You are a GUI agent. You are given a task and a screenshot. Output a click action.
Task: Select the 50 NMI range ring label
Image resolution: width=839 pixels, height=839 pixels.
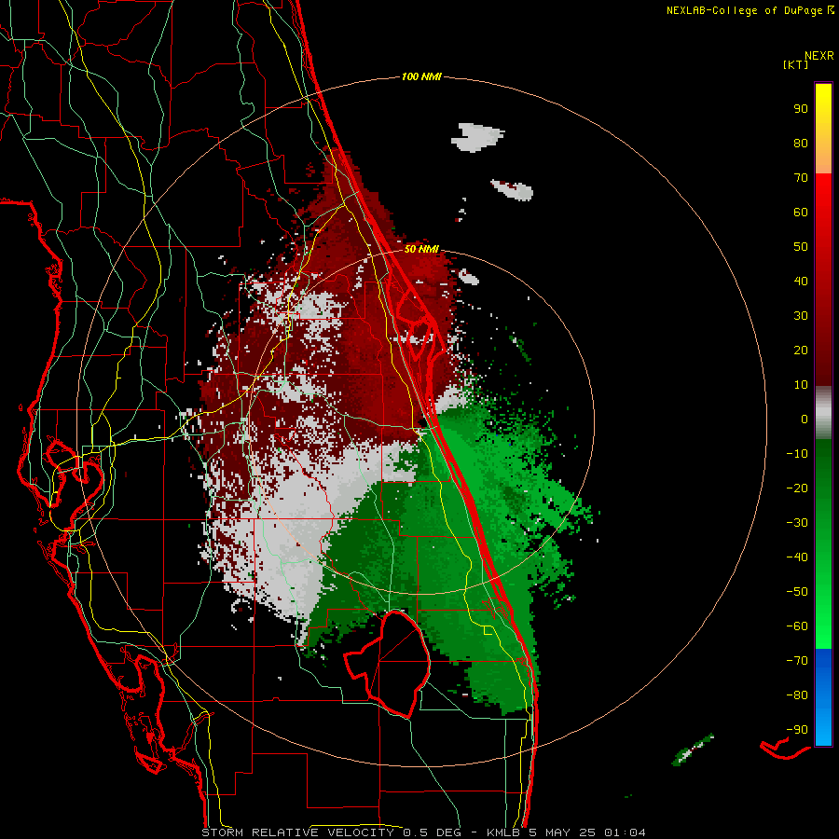[x=421, y=249]
